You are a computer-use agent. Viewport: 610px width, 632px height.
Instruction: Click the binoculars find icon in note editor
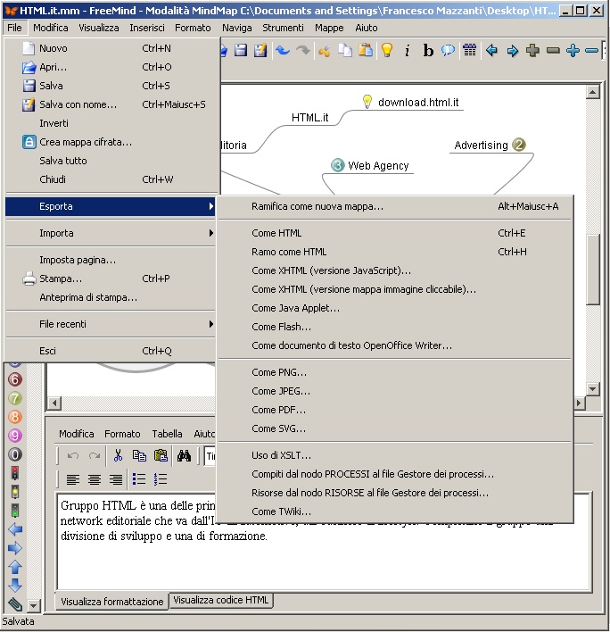tap(184, 455)
